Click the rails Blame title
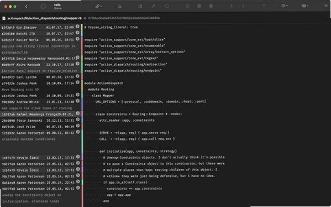 (57, 7)
